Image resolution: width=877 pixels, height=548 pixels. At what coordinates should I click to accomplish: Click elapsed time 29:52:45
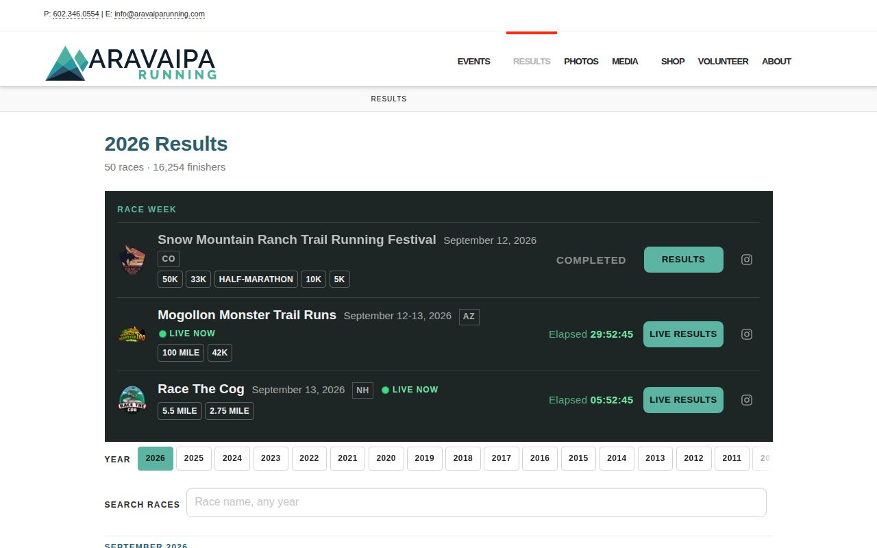pos(612,334)
